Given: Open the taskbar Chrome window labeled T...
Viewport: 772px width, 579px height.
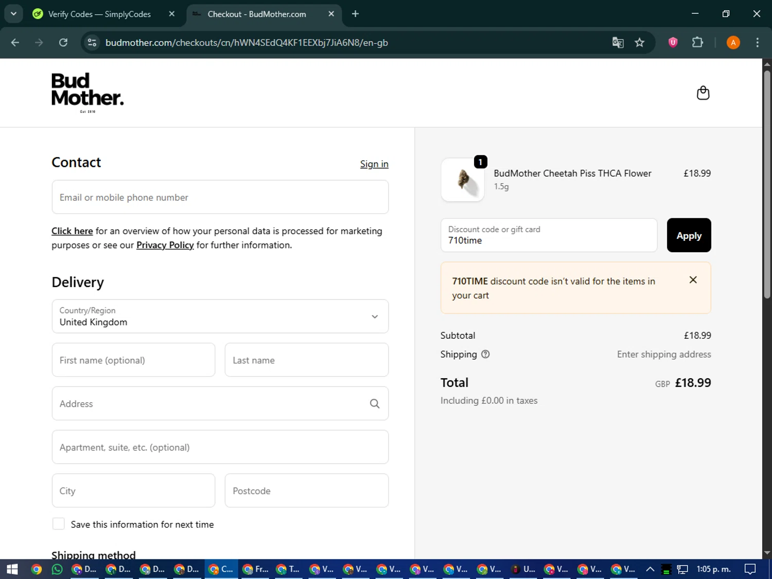Looking at the screenshot, I should tap(288, 569).
